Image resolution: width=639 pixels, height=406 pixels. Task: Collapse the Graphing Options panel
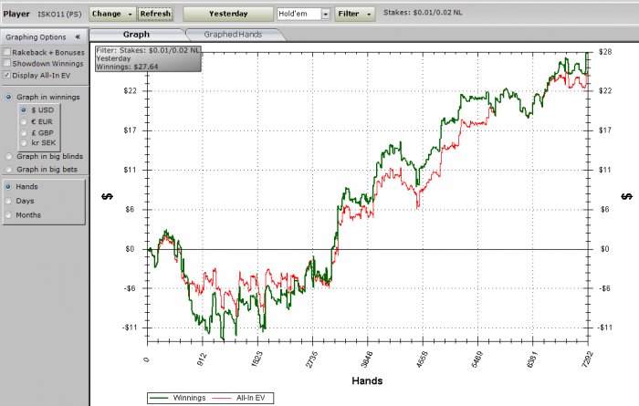coord(78,36)
